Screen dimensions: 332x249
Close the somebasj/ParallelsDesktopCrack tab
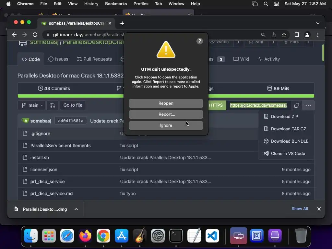[110, 23]
